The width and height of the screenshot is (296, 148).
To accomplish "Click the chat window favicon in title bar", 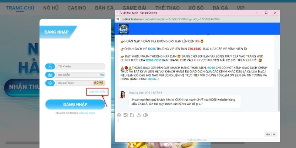I will pos(117,13).
